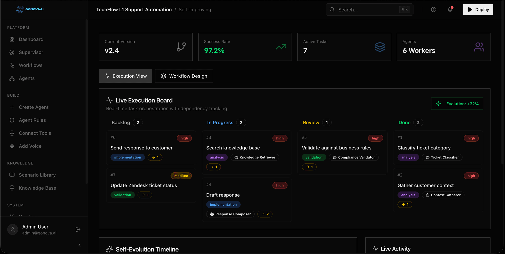Click the logout icon beside Admin User

click(x=78, y=230)
